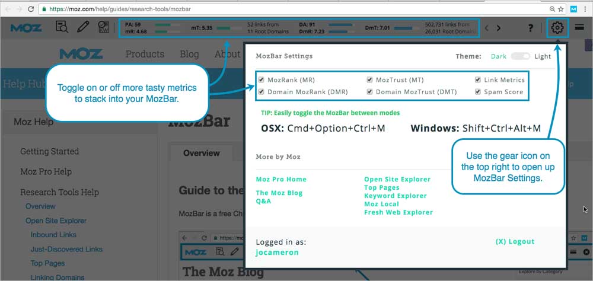This screenshot has width=593, height=281.
Task: Click the '52 links from 11 Root Domains' text
Action: (x=268, y=28)
